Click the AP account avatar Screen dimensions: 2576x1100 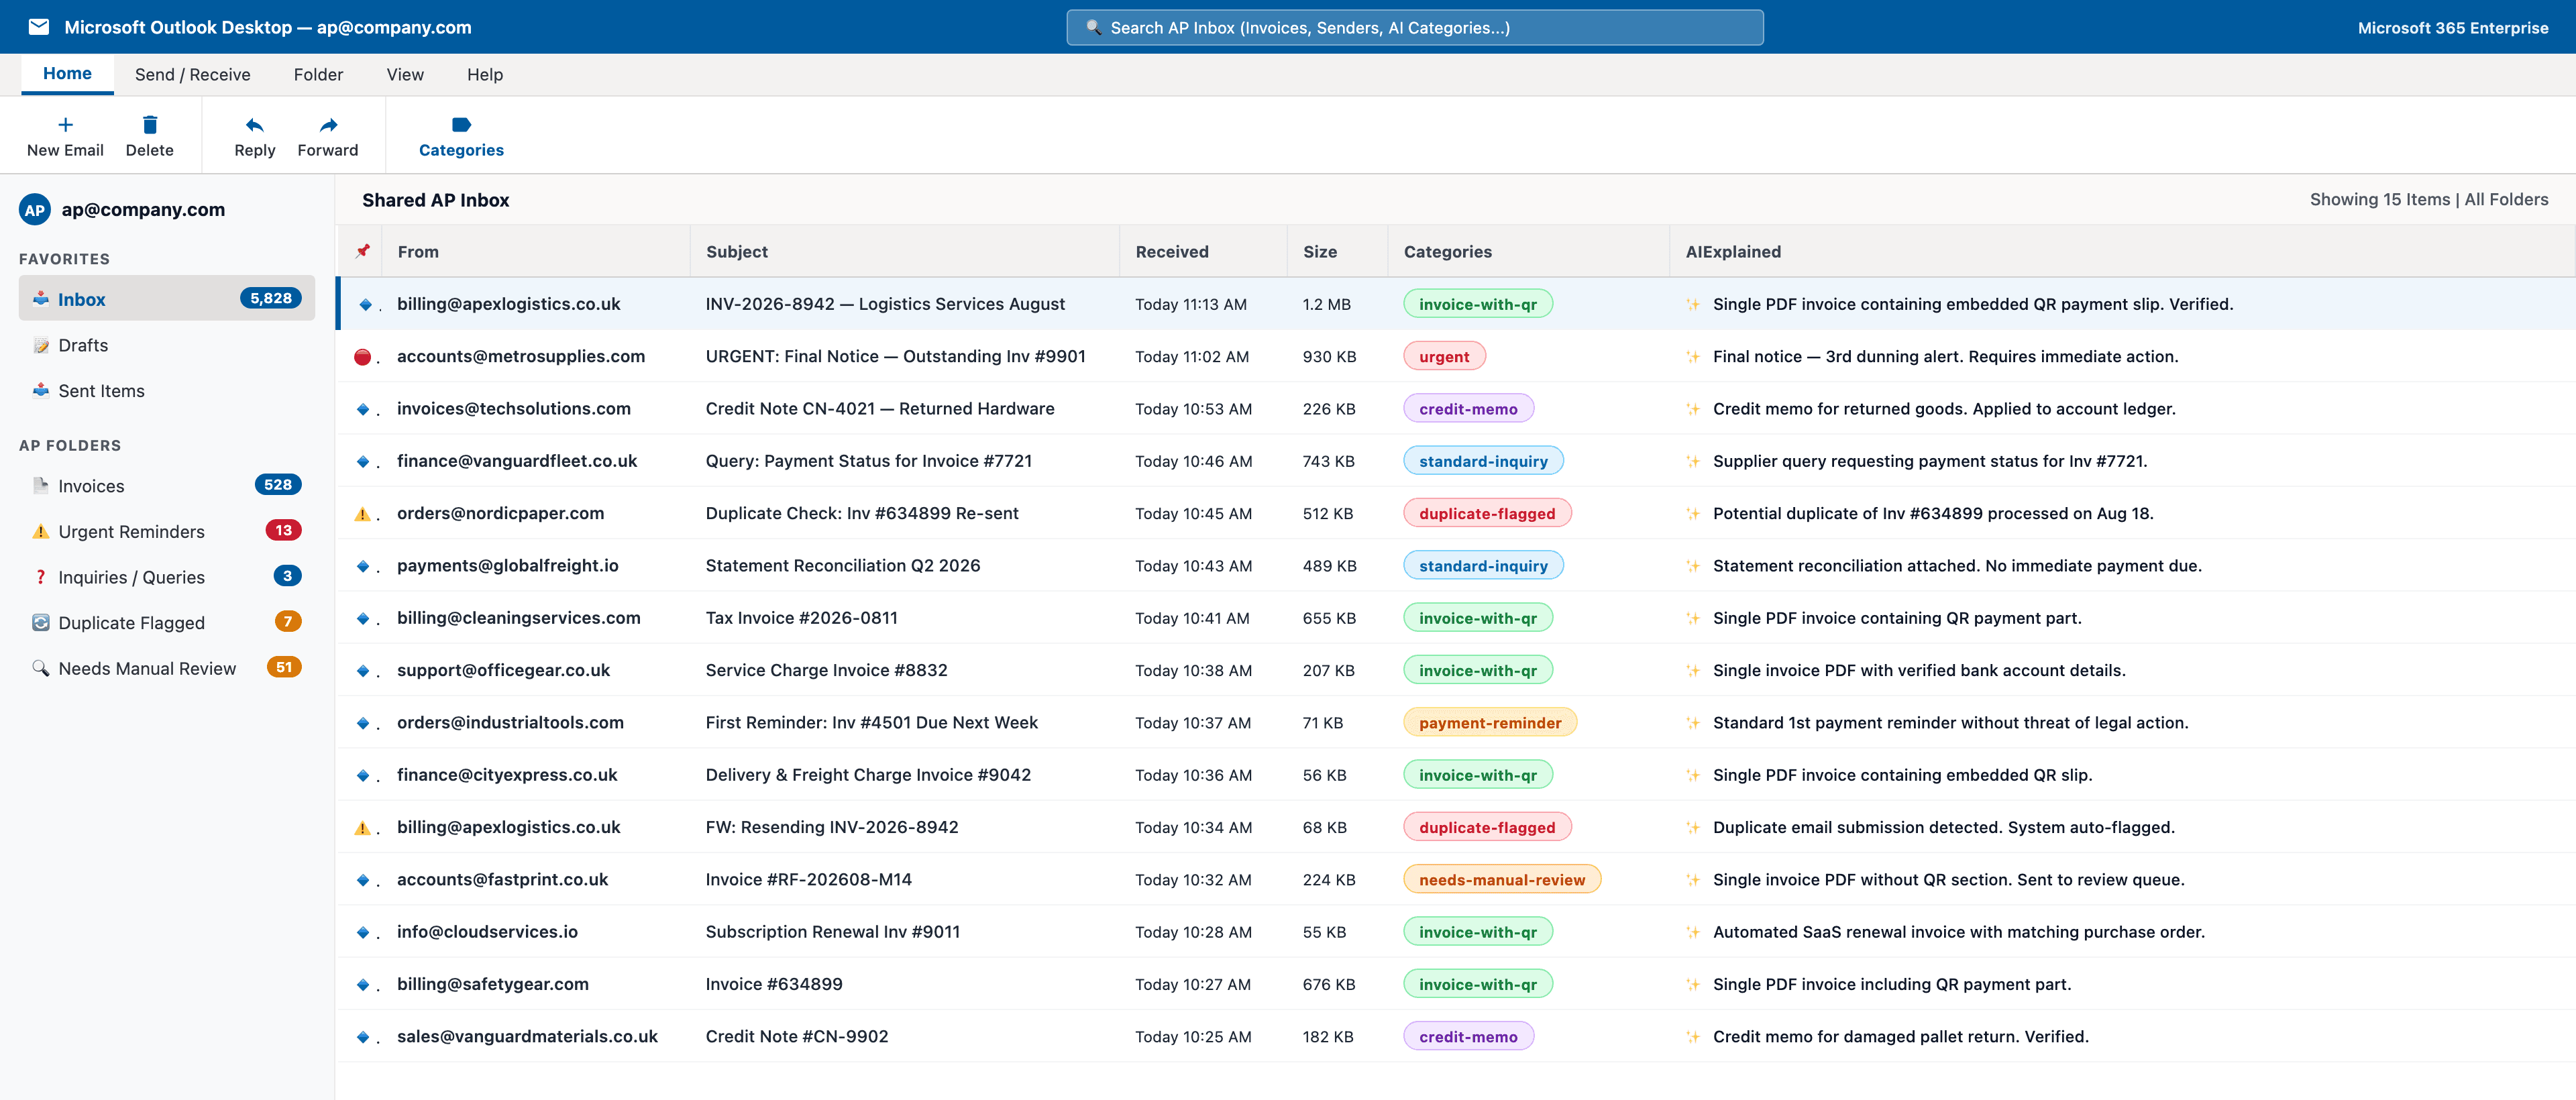(35, 210)
